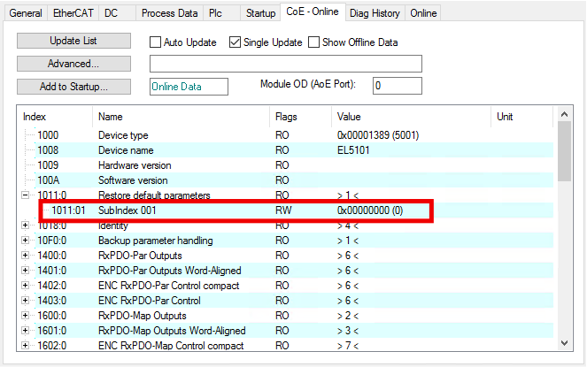Image resolution: width=587 pixels, height=367 pixels.
Task: Expand the 1400:0 RxPDO-Par Outputs node
Action: (x=25, y=256)
